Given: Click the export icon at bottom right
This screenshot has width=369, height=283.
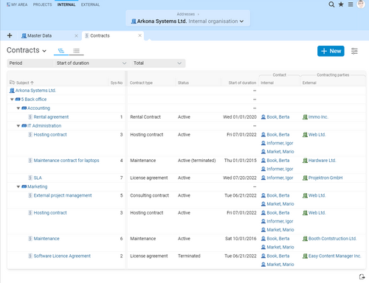Looking at the screenshot, I should (362, 277).
